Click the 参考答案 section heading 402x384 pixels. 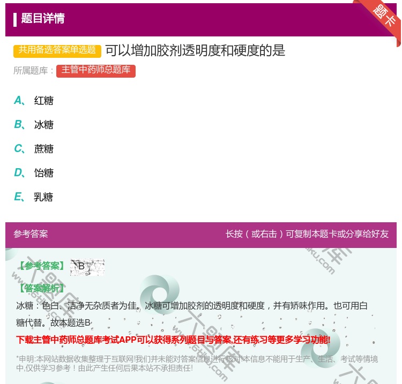[31, 234]
